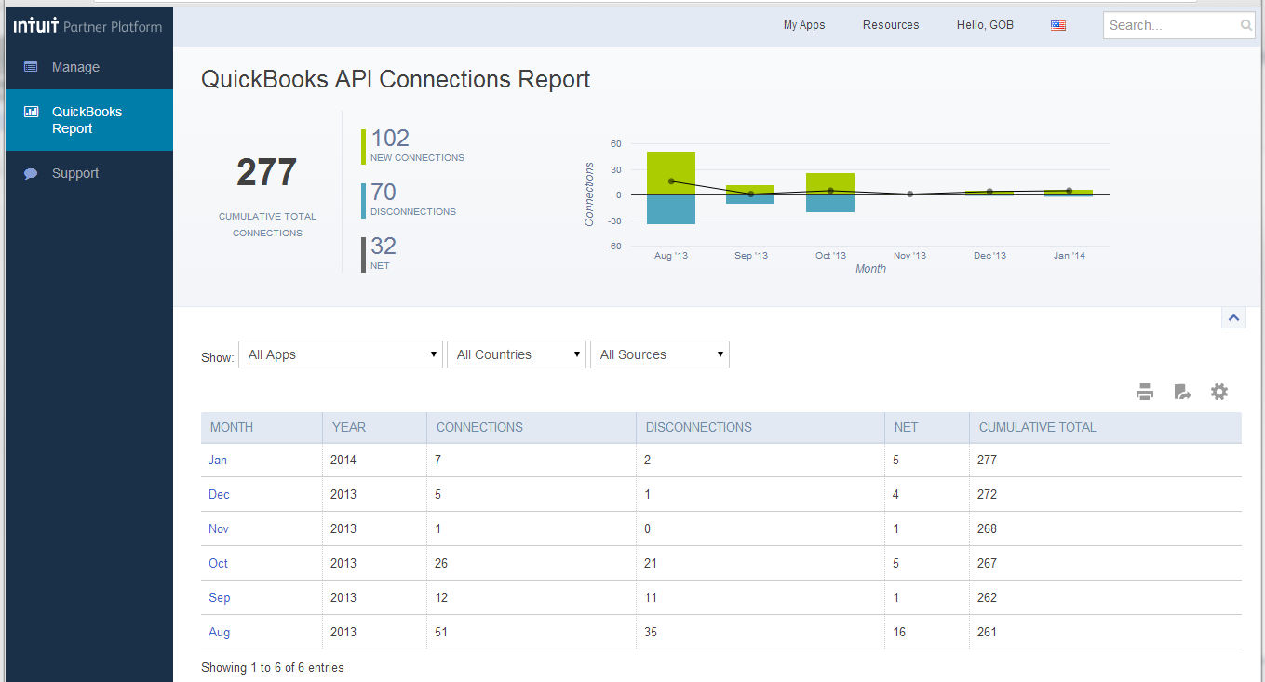
Task: Open table settings gear icon
Action: 1219,392
